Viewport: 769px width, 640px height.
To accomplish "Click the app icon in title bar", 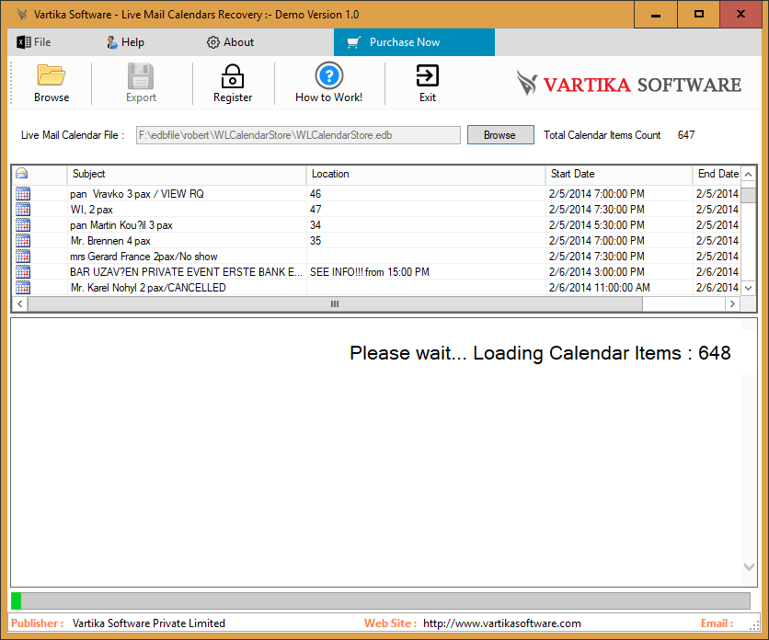I will pos(21,14).
